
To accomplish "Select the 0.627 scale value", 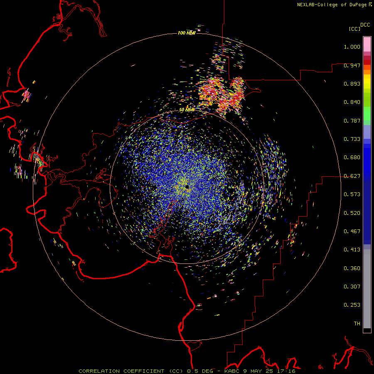I will click(352, 176).
